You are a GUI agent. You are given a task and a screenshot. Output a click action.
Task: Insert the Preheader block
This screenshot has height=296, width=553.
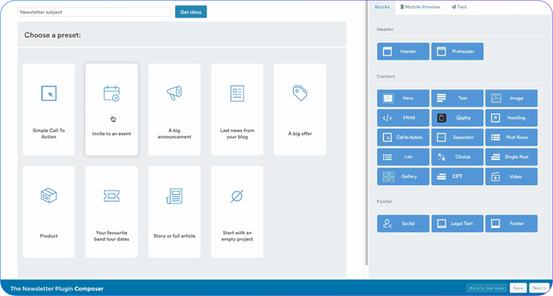coord(457,51)
